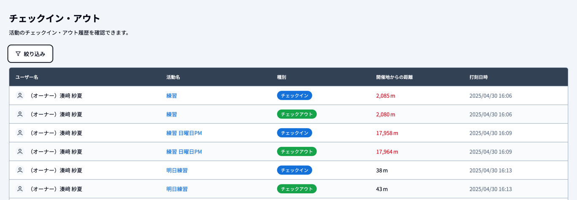Viewport: 577px width, 200px height.
Task: Click the チェックアウト badge in the 43 m row
Action: [x=297, y=189]
